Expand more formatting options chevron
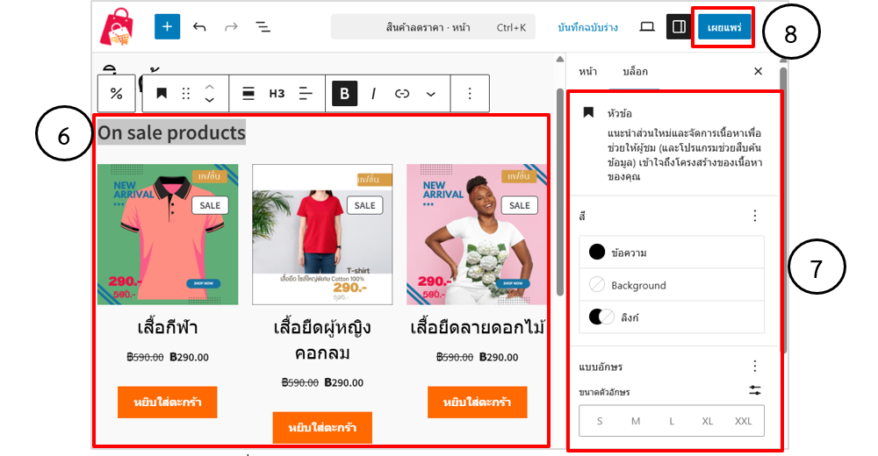Image resolution: width=878 pixels, height=456 pixels. point(431,93)
